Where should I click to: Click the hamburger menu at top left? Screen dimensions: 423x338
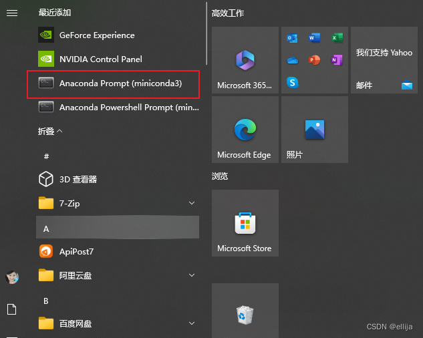(x=11, y=13)
